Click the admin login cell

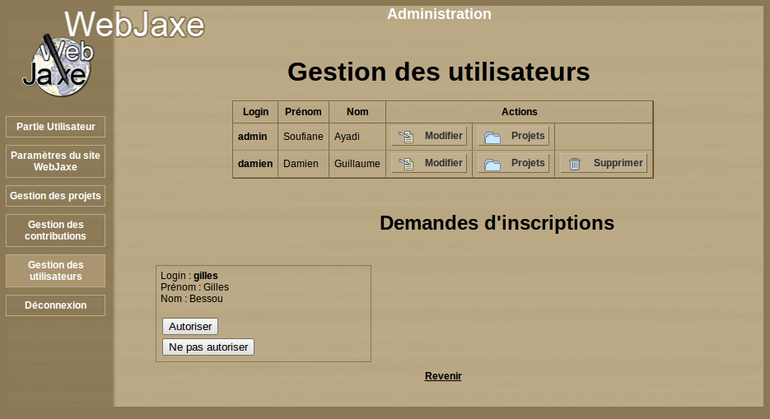point(255,136)
